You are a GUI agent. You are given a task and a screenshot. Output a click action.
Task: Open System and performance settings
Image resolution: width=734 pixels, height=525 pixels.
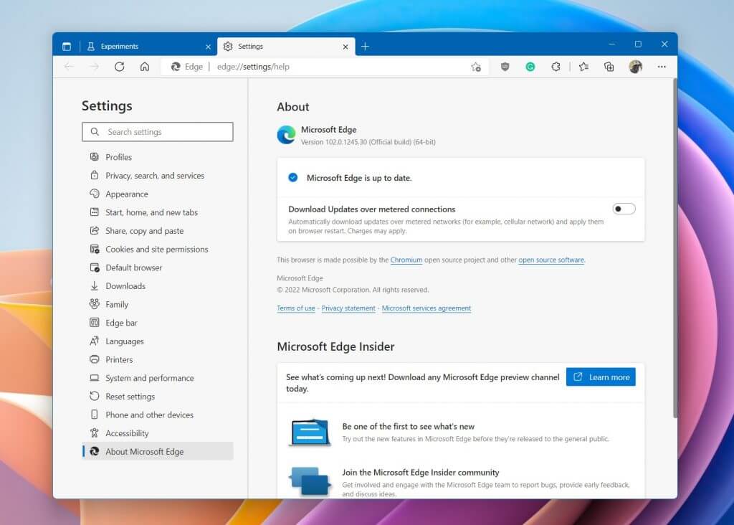[x=157, y=378]
